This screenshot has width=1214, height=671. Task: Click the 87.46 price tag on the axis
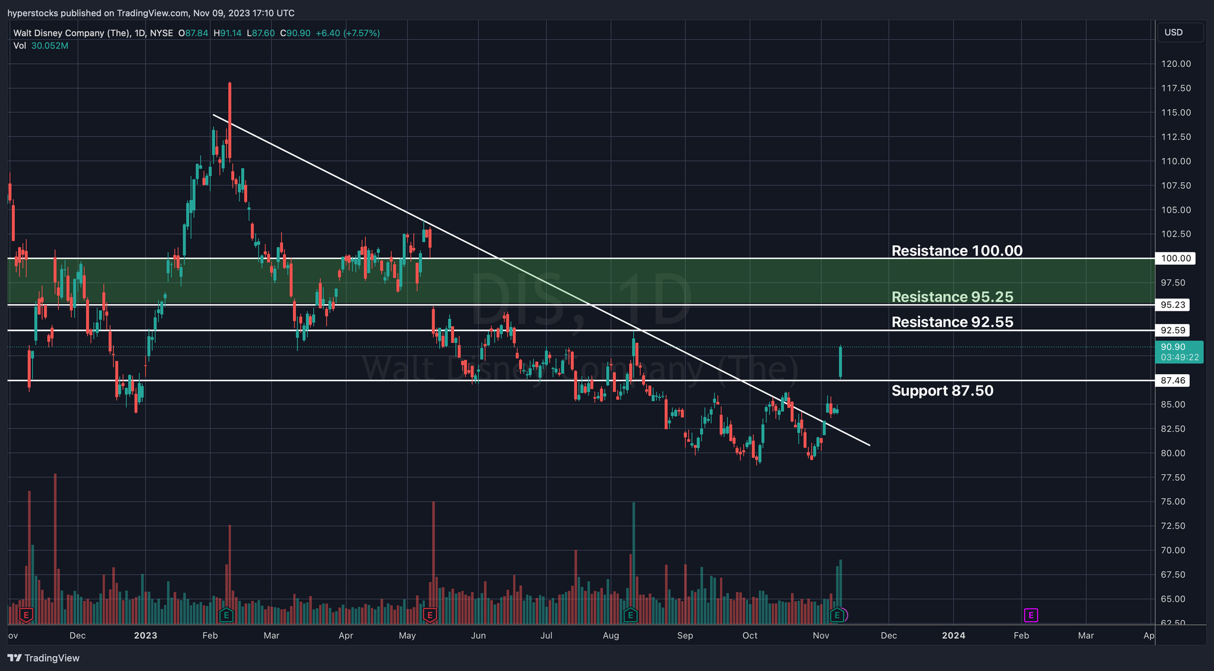point(1173,380)
